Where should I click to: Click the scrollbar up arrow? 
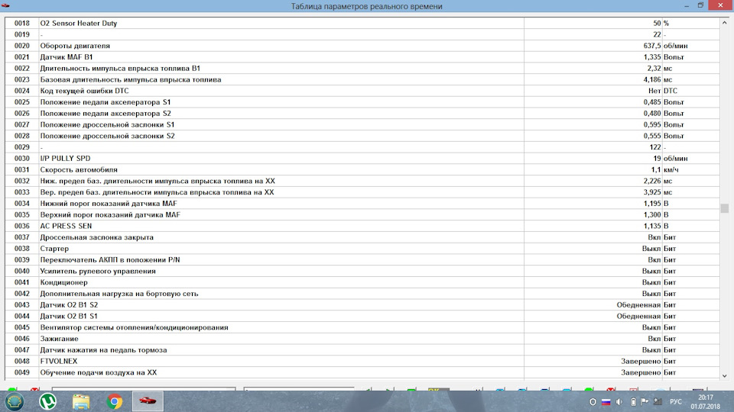coord(724,22)
